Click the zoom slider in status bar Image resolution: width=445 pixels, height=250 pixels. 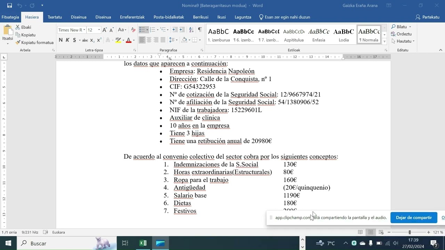(x=410, y=232)
